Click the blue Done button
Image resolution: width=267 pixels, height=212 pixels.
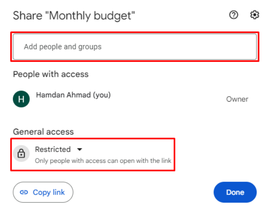pos(235,192)
